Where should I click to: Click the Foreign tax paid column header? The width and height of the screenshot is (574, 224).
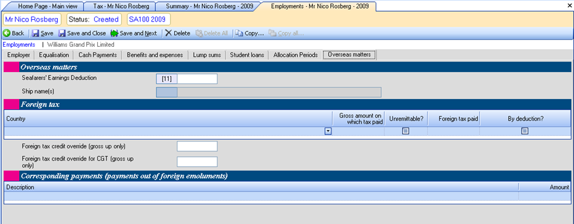pos(454,119)
